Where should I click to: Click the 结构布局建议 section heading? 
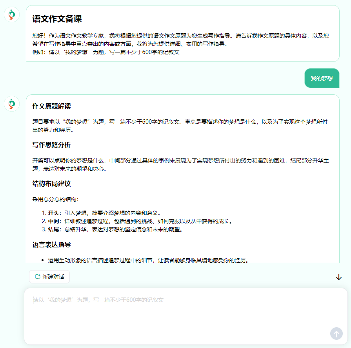pos(51,184)
